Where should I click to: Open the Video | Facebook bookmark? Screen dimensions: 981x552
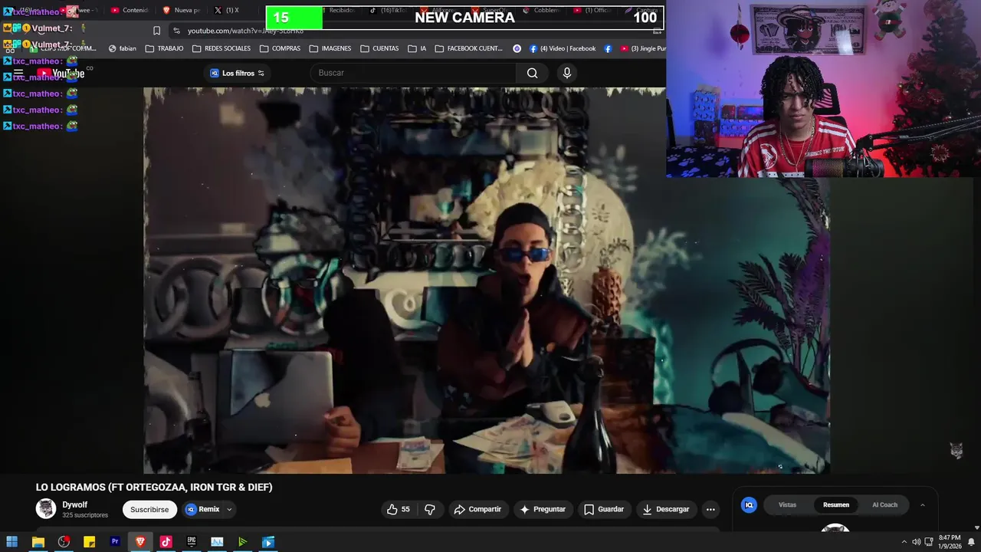point(563,48)
